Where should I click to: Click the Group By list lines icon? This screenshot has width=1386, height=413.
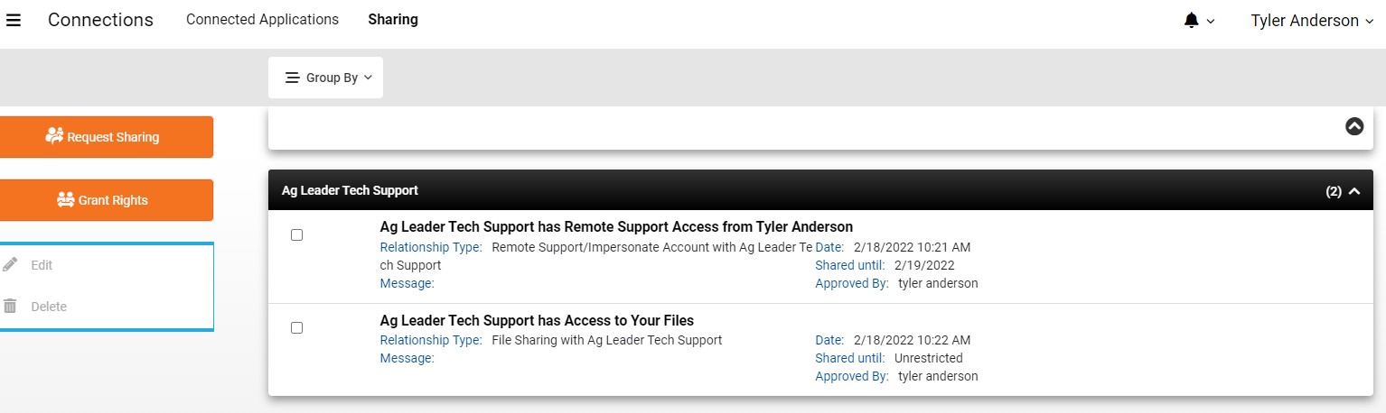292,78
